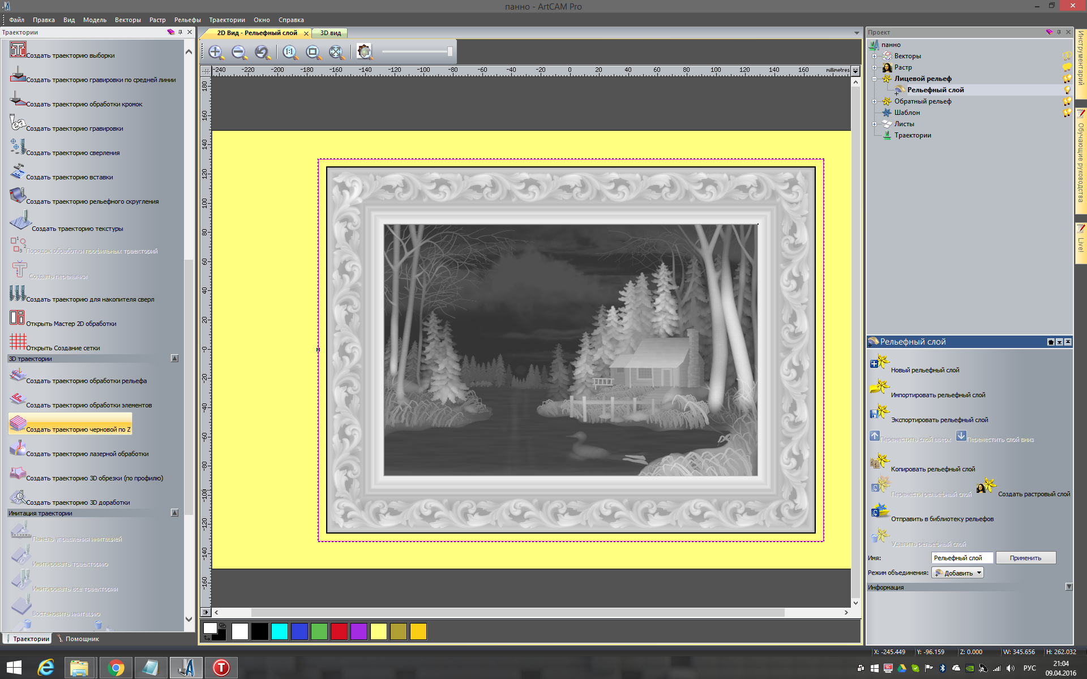The width and height of the screenshot is (1087, 679).
Task: Click the Zoom 1:1 toolbar icon
Action: 290,53
